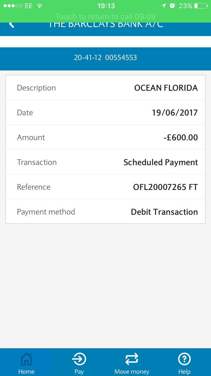Tap the Debit Transaction payment method

[164, 212]
